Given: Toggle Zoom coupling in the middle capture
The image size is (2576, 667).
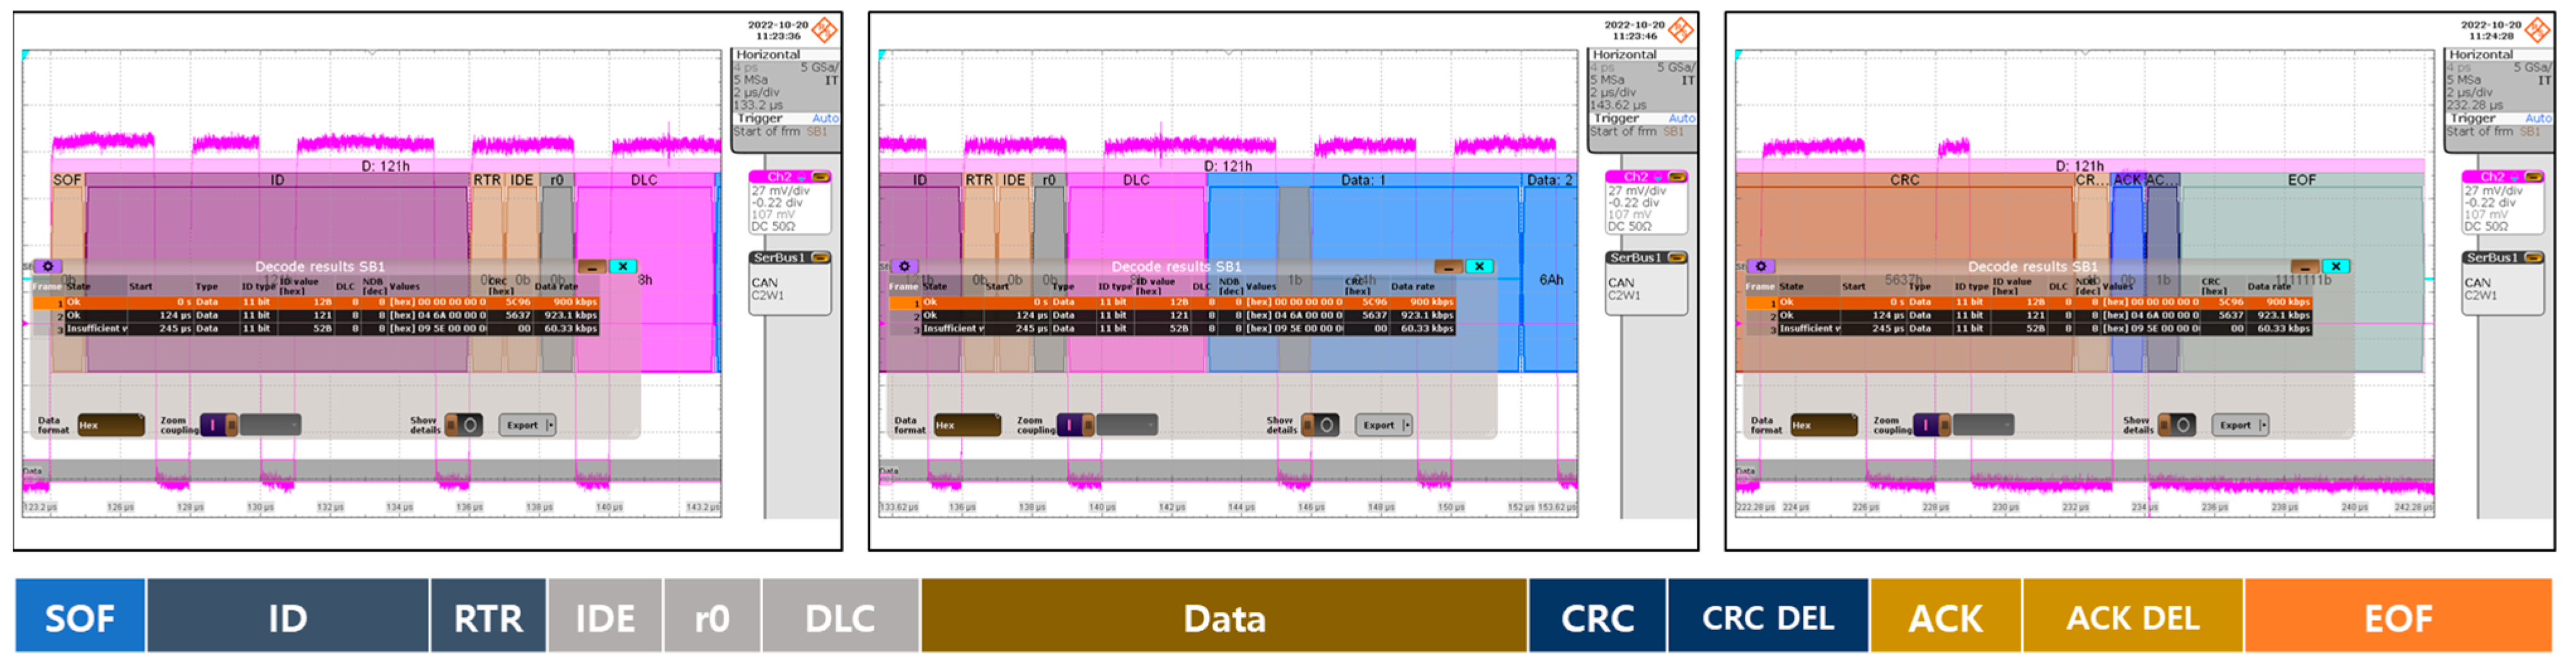Looking at the screenshot, I should tap(1076, 425).
